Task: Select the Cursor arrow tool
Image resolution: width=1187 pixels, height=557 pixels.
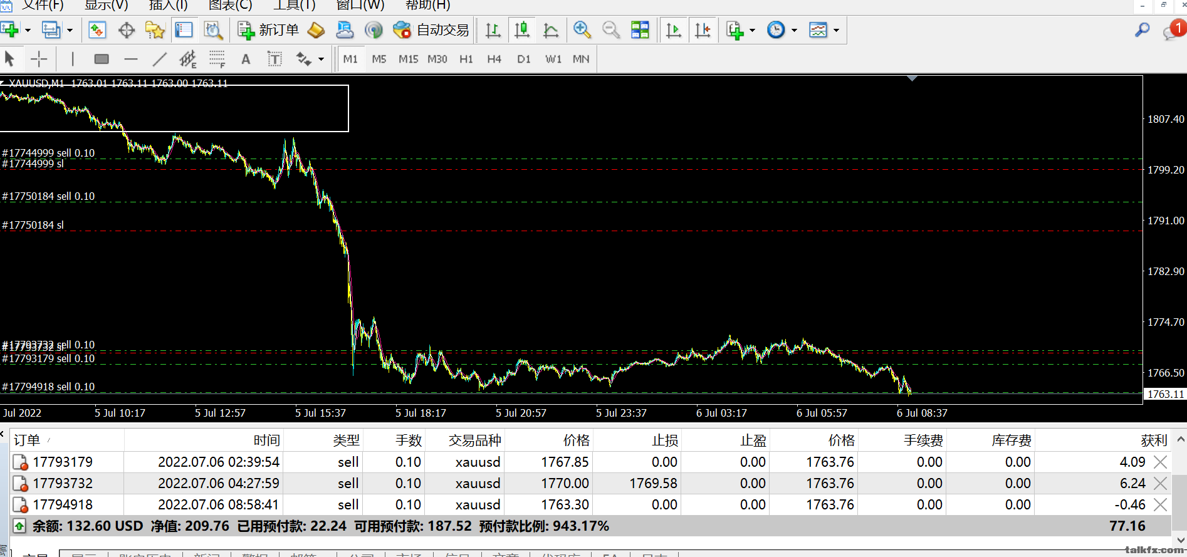Action: [x=9, y=59]
